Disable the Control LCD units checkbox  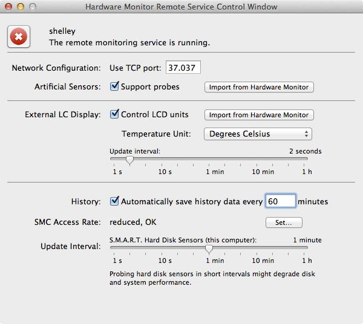[114, 114]
